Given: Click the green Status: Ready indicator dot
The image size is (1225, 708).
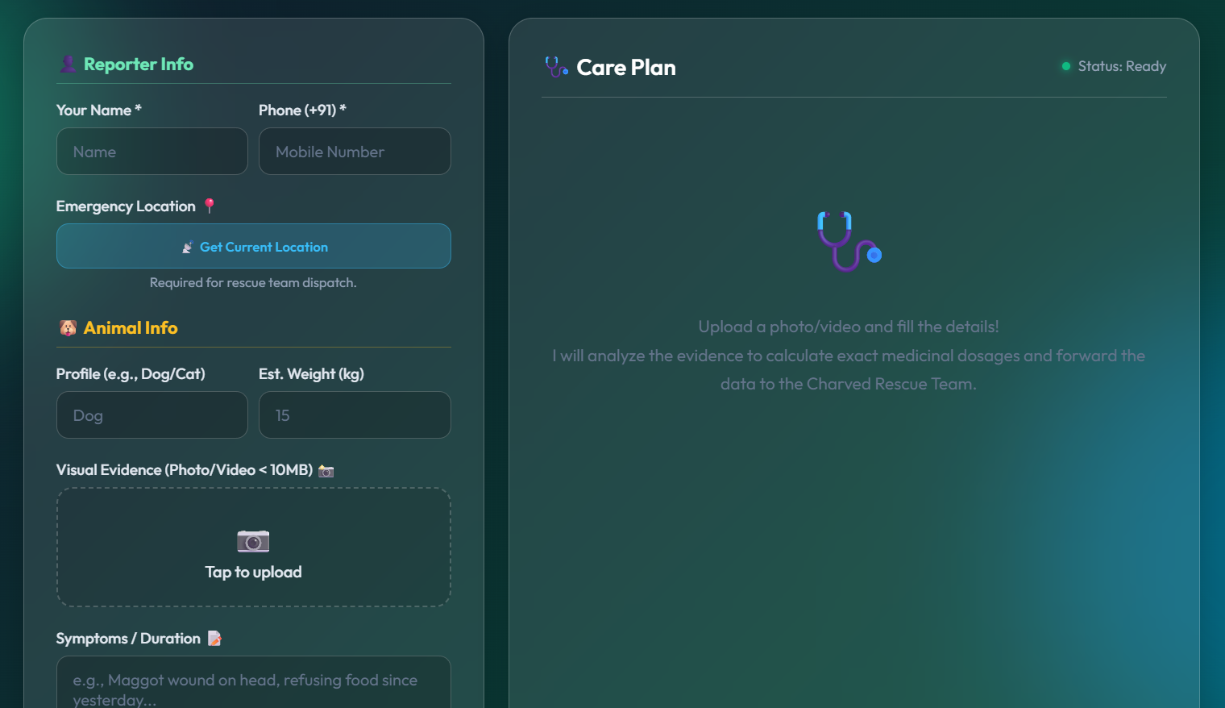Looking at the screenshot, I should [1065, 66].
